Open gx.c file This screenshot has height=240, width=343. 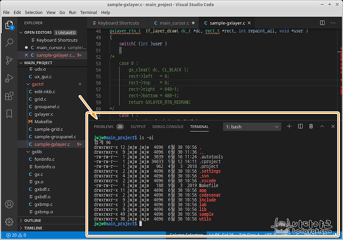(x=39, y=174)
